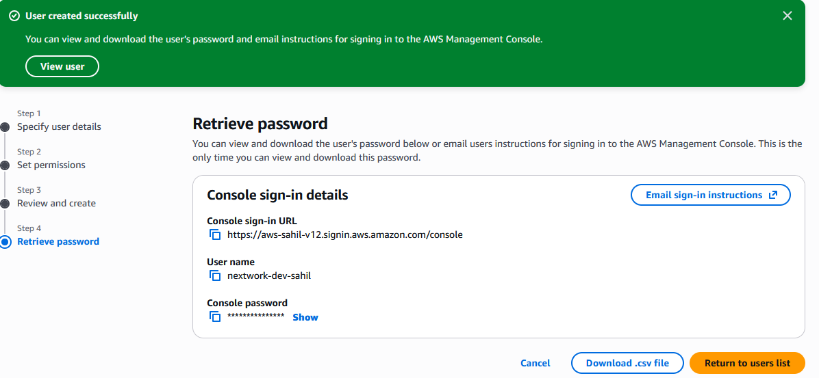Click the nextwork-dev-sahil user name text
The image size is (819, 378).
pos(269,275)
